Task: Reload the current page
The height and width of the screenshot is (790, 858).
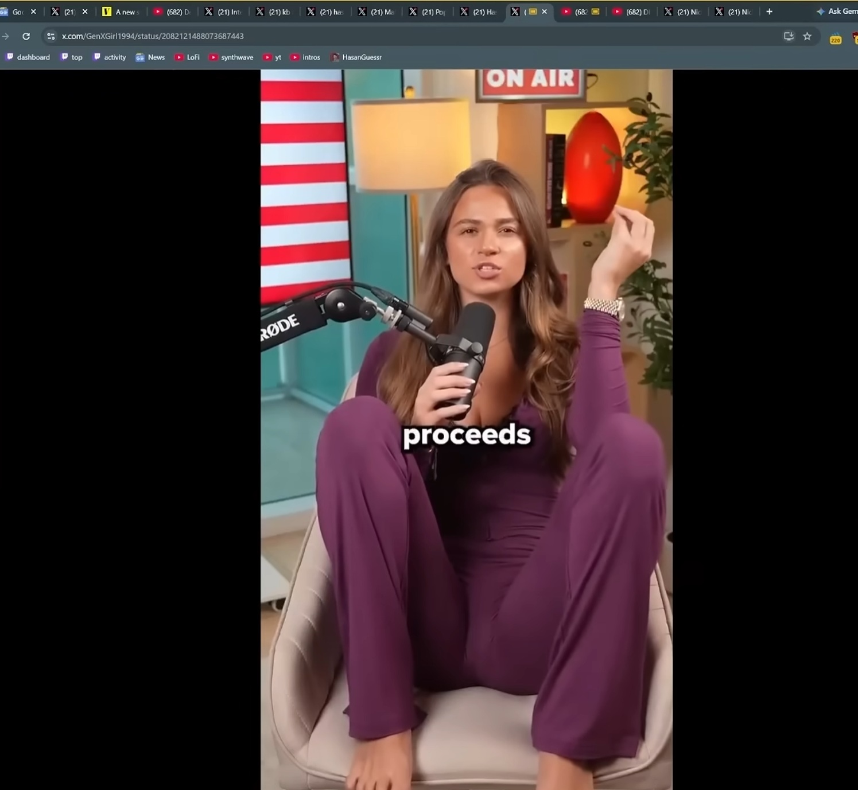Action: point(26,36)
